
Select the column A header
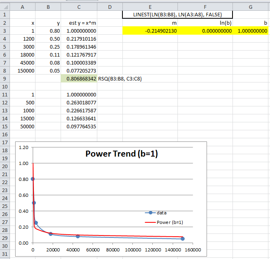(22, 7)
